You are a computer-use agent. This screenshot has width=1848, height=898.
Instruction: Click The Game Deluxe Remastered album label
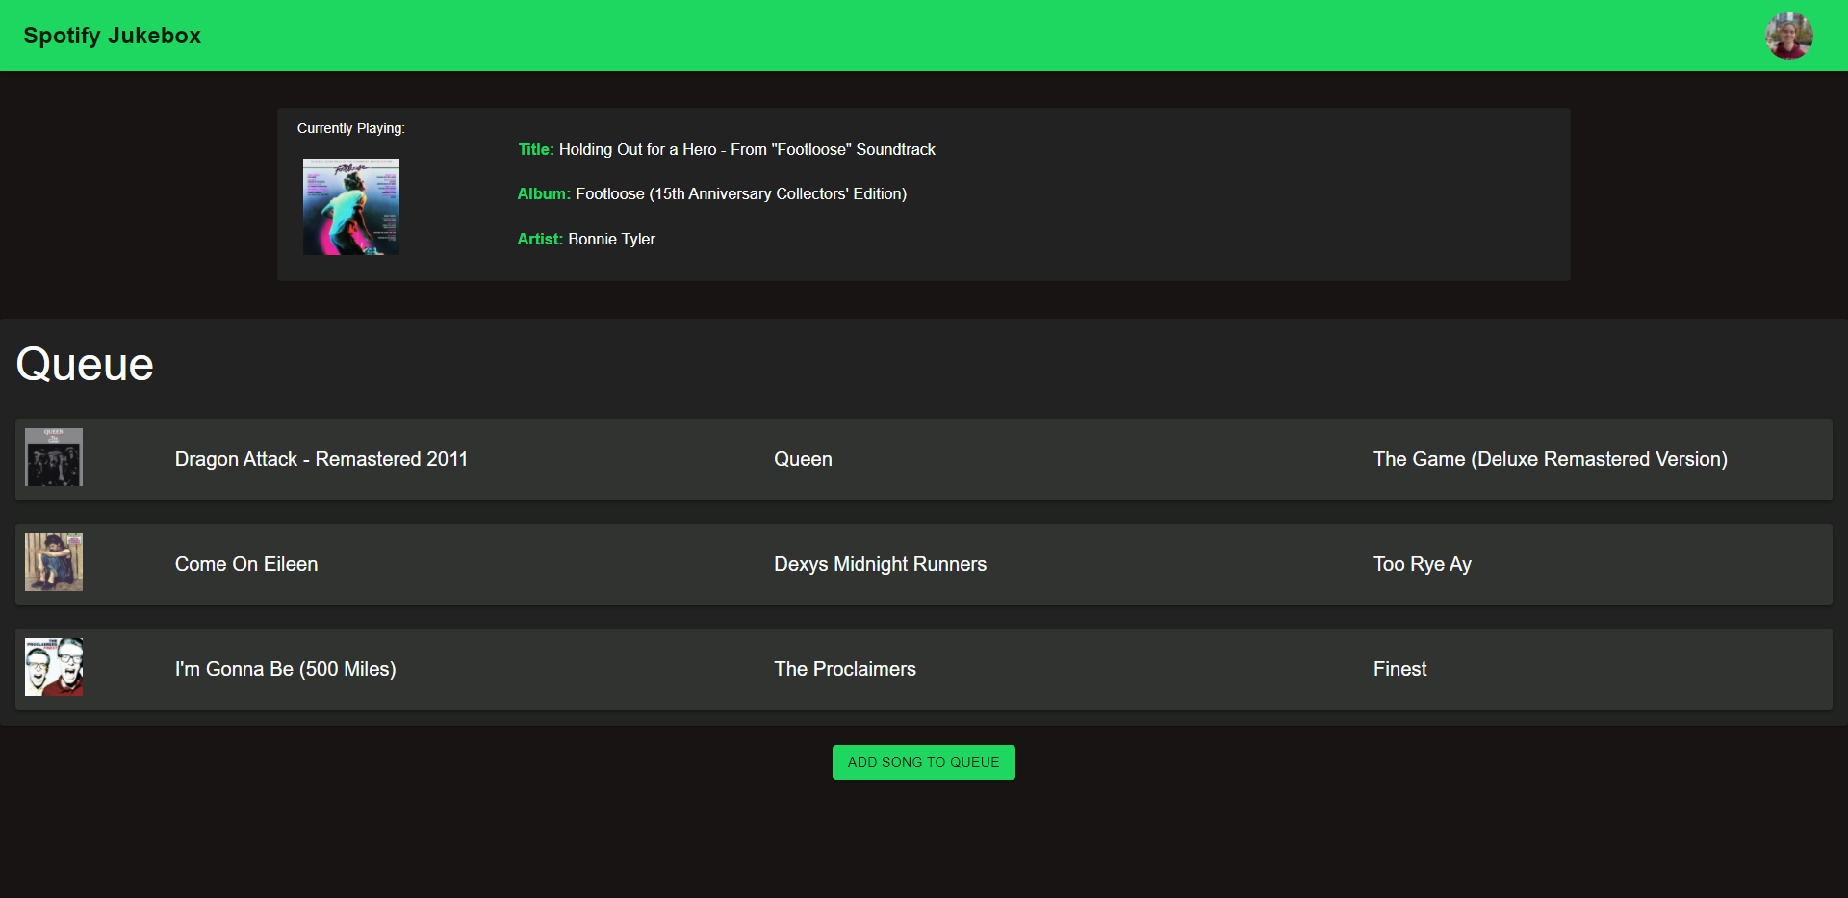(1550, 459)
